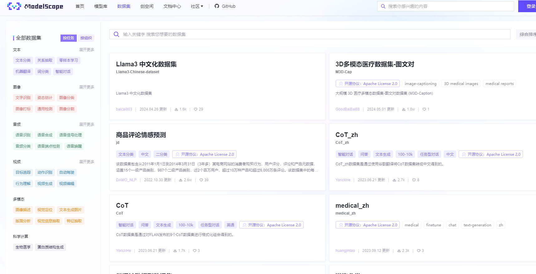Expand more 文本 task categories
The image size is (536, 274).
pos(87,50)
